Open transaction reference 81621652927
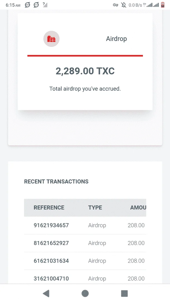 click(x=51, y=243)
